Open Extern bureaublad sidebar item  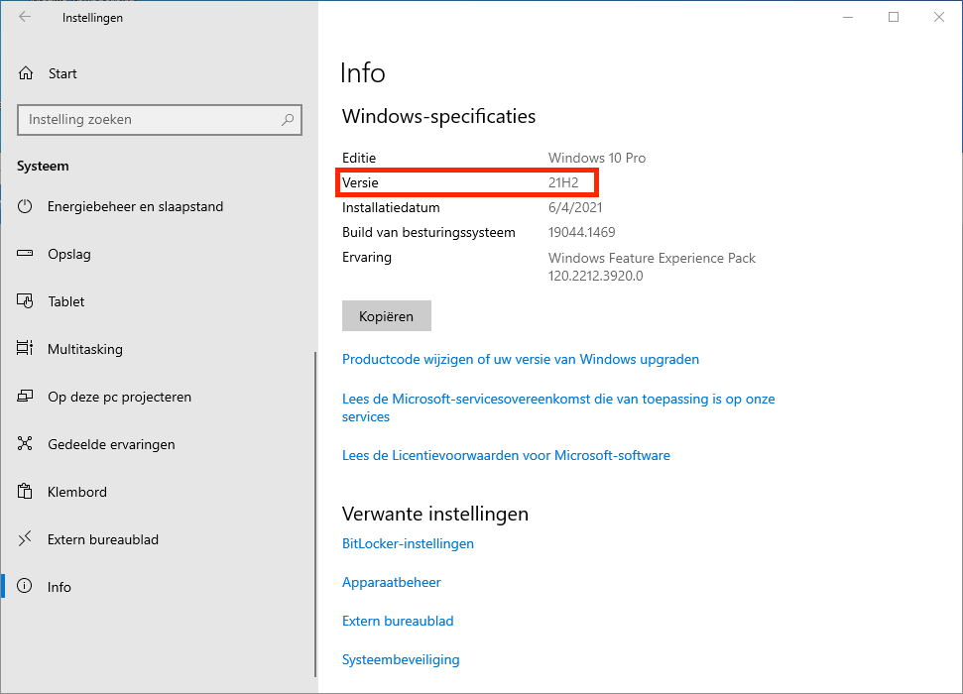point(103,539)
